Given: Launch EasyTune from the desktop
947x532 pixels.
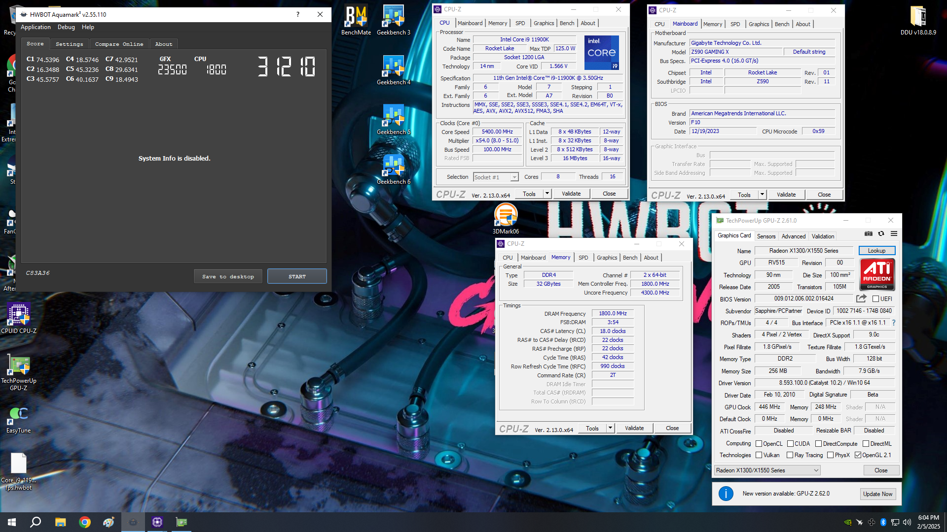Looking at the screenshot, I should [19, 419].
